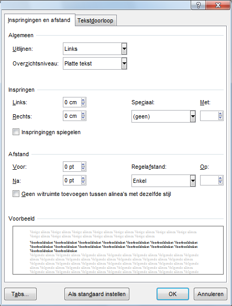
Task: Decrease the Na spacing value
Action: (x=83, y=182)
